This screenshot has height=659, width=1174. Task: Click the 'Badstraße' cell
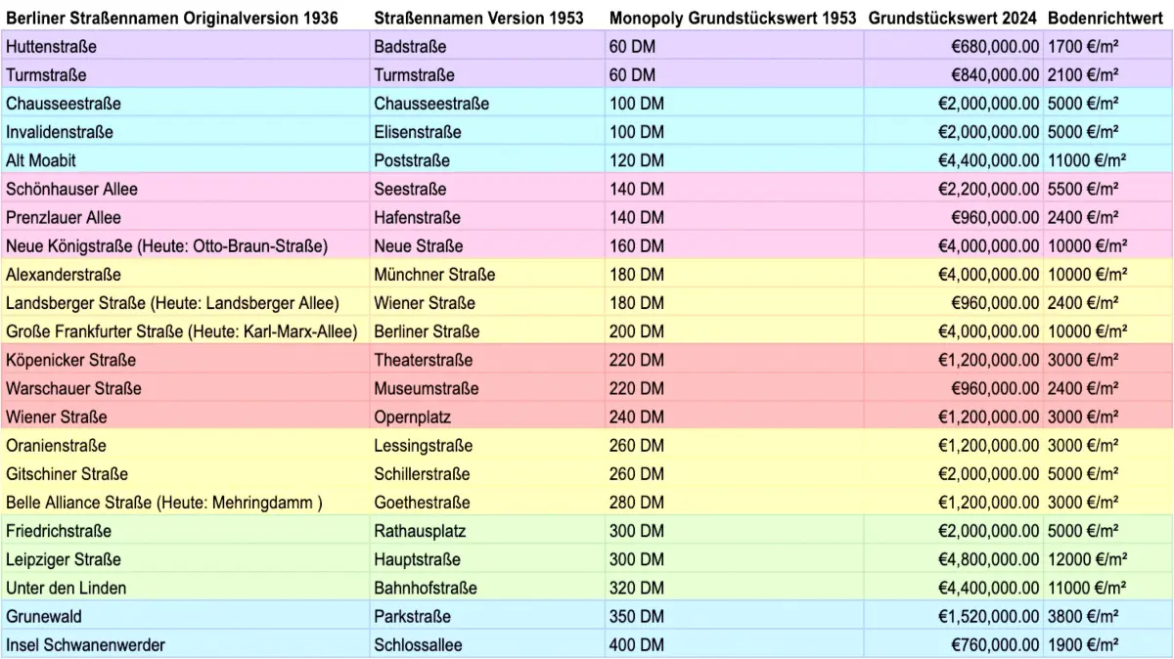click(410, 47)
